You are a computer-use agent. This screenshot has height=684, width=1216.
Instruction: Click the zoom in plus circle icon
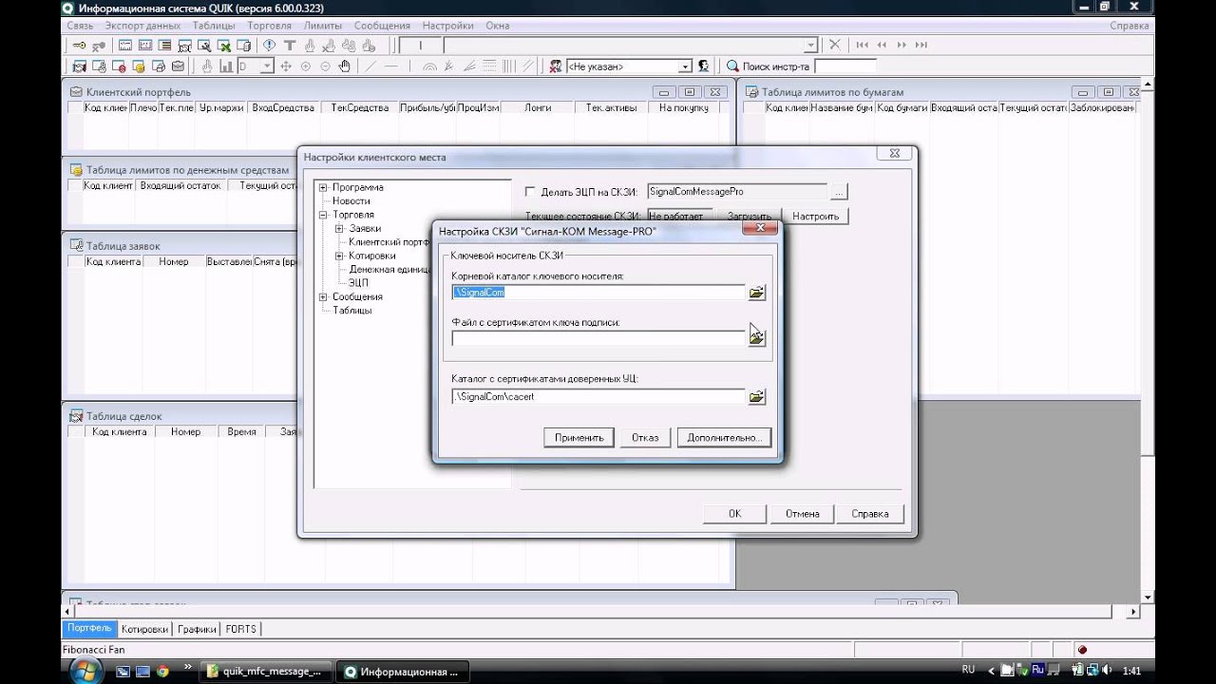(x=306, y=66)
